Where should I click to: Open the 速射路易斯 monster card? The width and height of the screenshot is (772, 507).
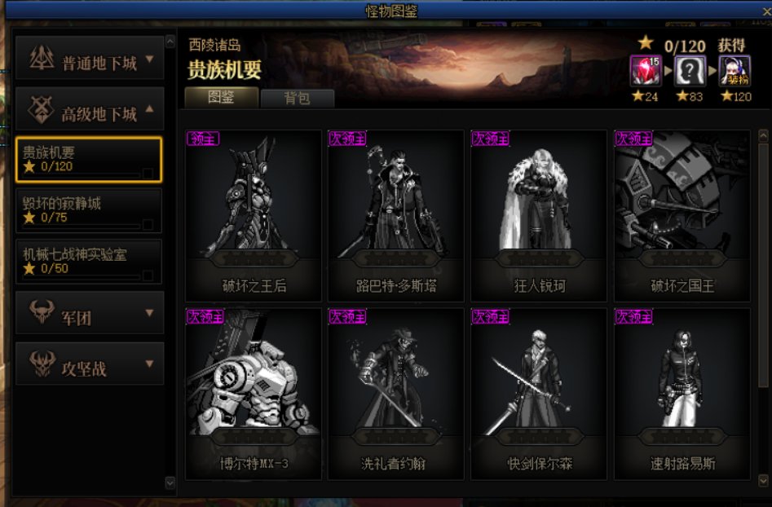pos(682,394)
